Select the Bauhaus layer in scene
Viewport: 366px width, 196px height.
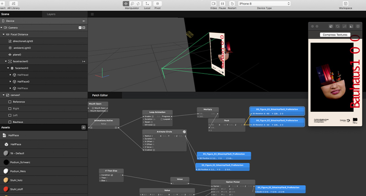19,122
